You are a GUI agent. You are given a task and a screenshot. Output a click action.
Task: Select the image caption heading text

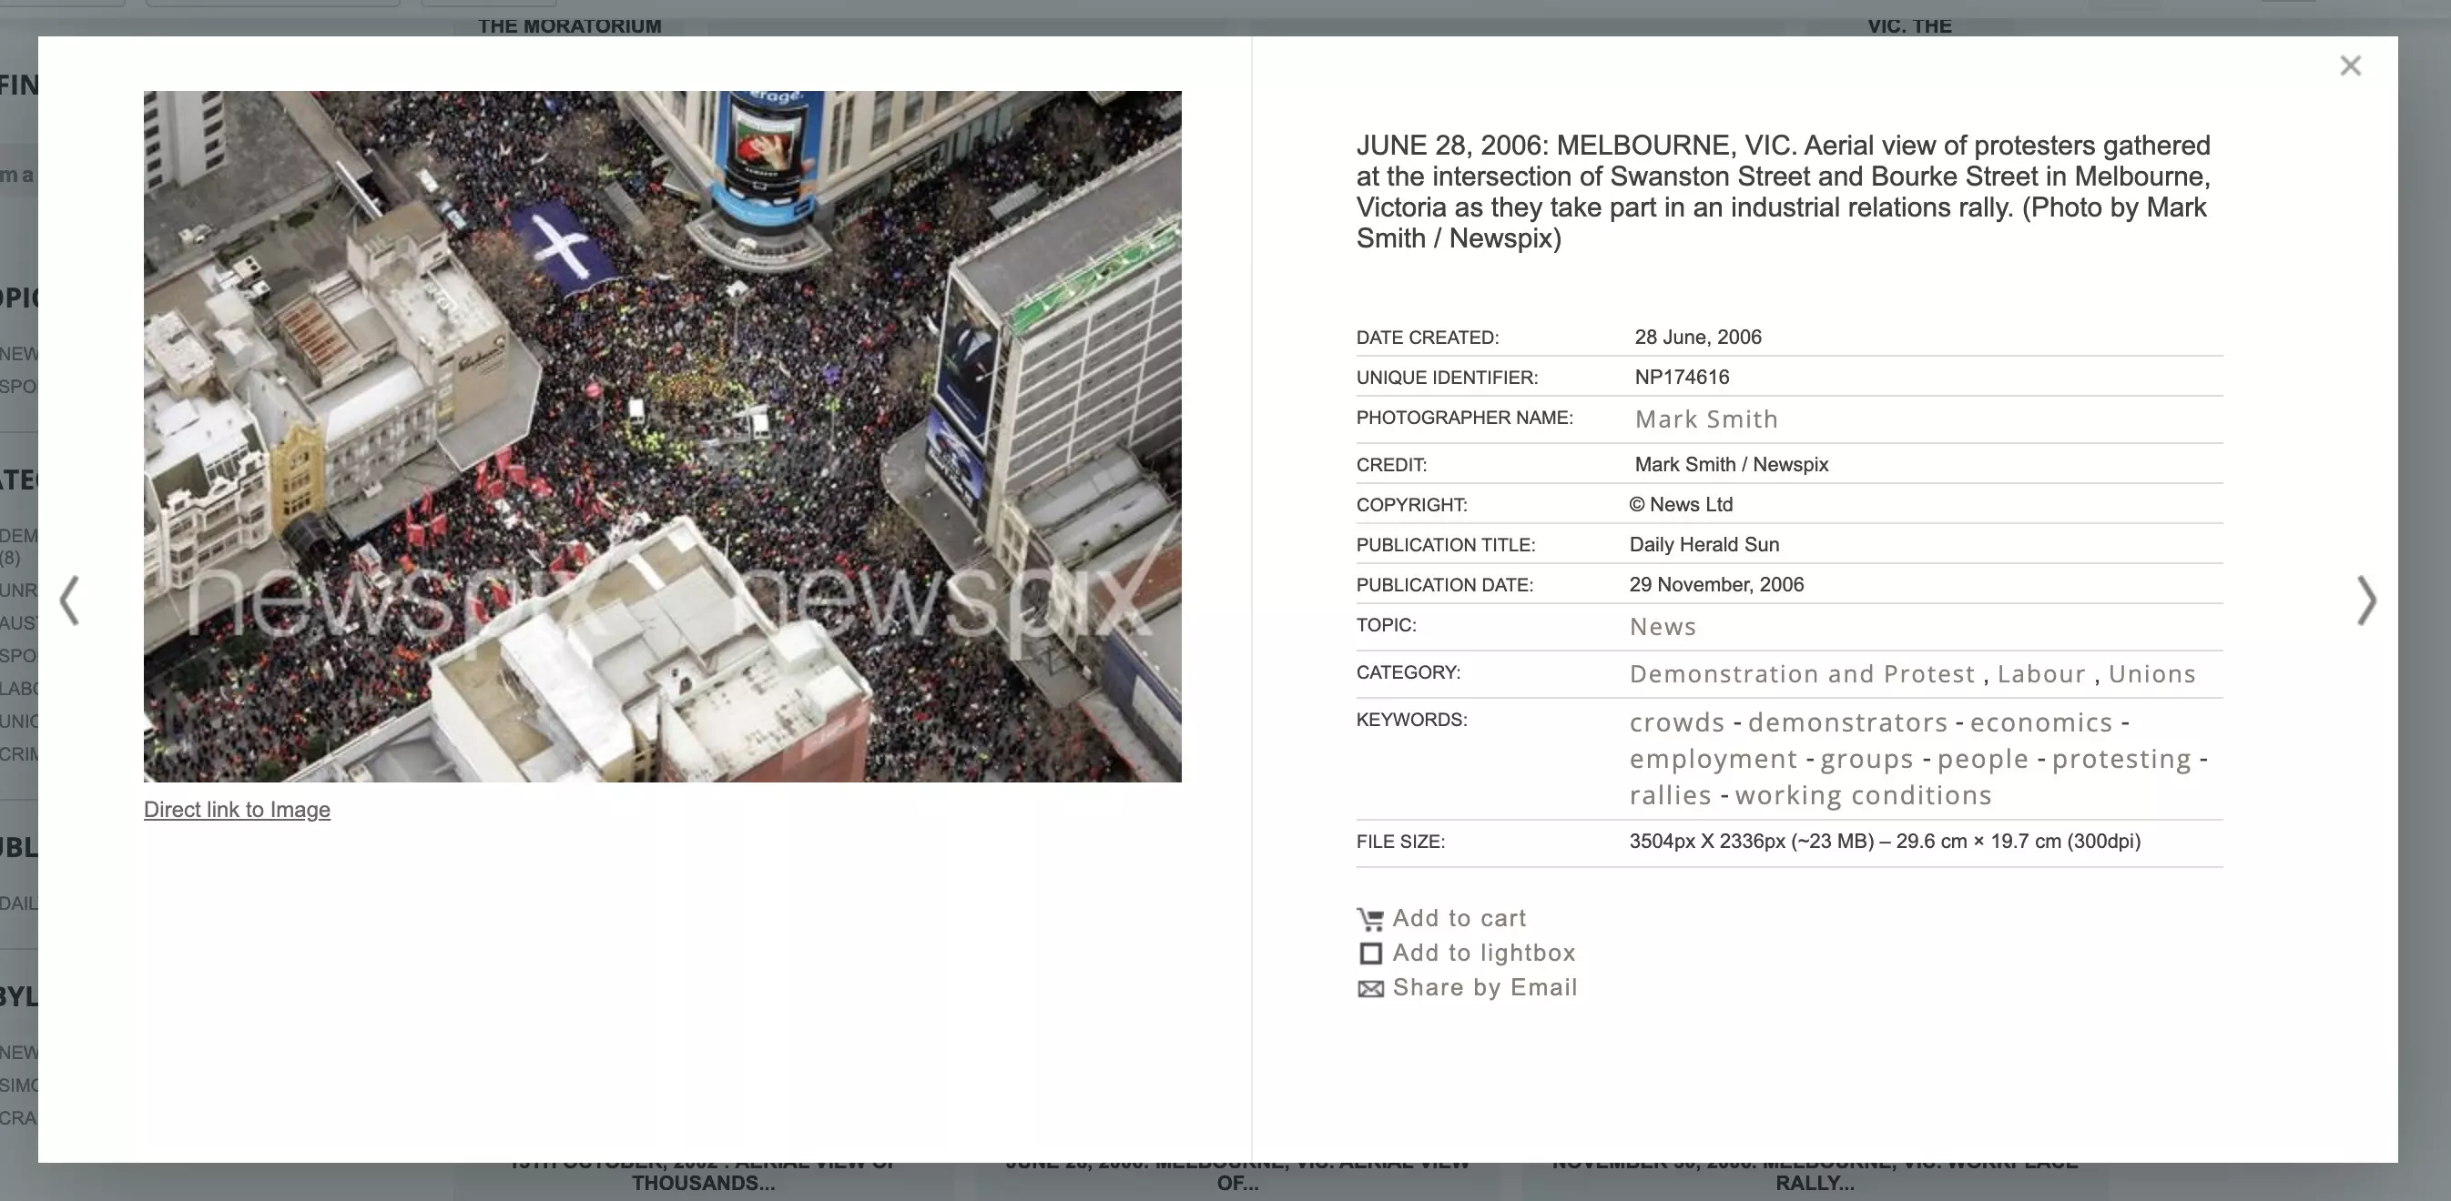1783,192
